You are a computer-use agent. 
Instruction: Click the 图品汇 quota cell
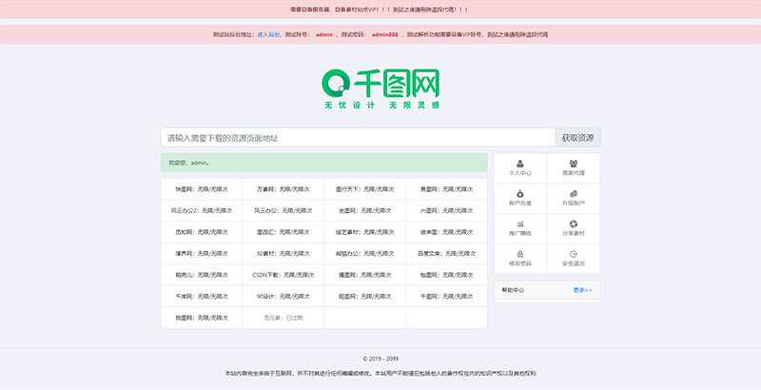(283, 232)
